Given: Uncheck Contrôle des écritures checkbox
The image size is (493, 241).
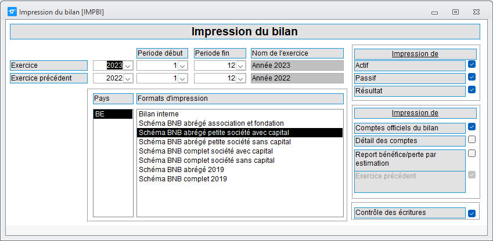Looking at the screenshot, I should [x=472, y=213].
